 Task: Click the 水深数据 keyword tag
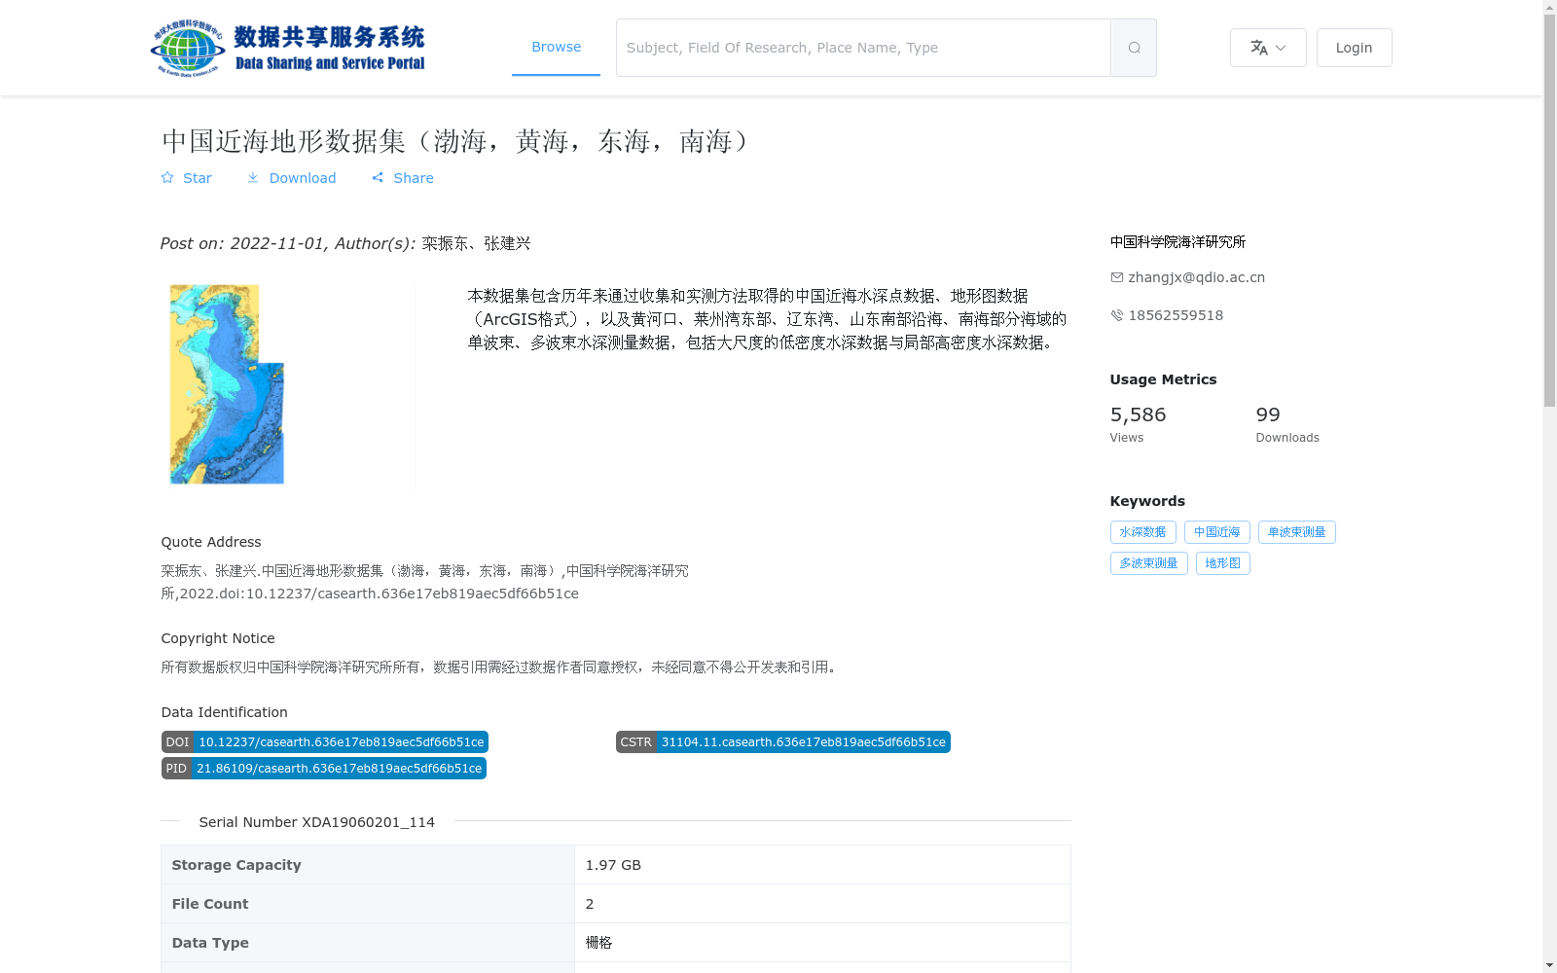(1142, 532)
